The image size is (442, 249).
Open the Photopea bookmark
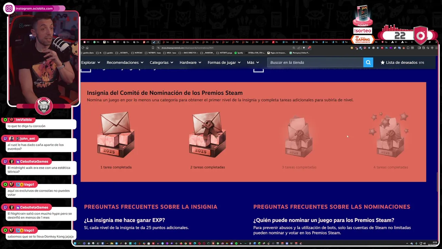point(299,53)
